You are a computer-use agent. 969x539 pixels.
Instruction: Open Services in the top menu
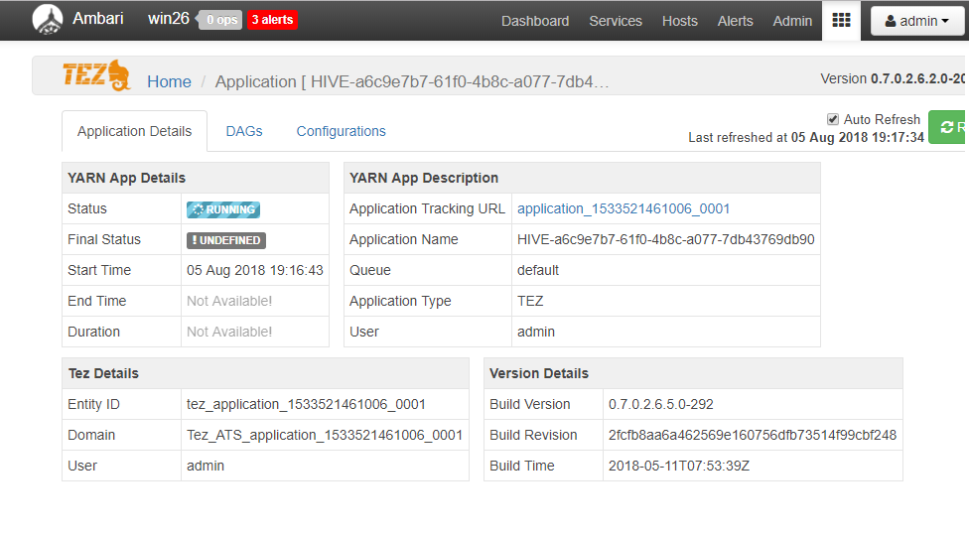click(x=616, y=21)
